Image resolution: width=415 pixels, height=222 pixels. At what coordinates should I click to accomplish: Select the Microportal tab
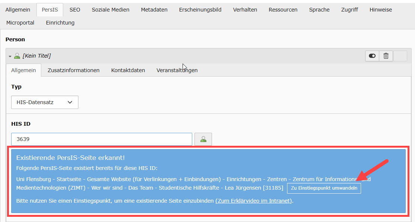[x=20, y=23]
